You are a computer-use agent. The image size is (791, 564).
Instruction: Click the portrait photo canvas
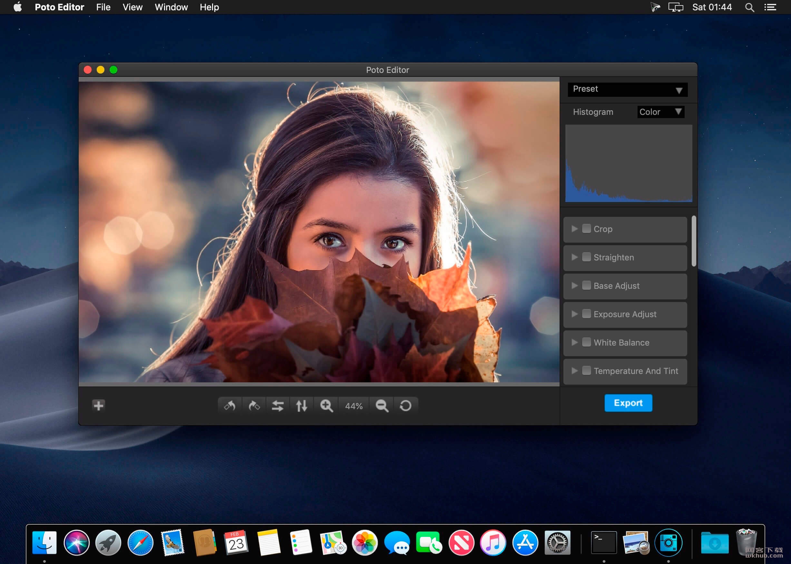tap(319, 232)
